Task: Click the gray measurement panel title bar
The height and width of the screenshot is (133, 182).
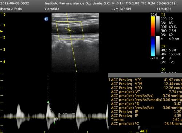Action: [x=145, y=75]
